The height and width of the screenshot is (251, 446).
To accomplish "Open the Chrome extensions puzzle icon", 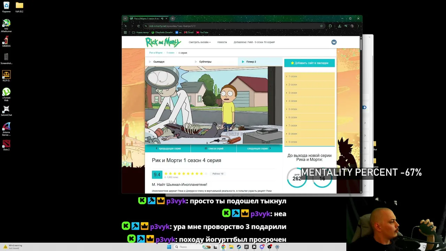I will pyautogui.click(x=330, y=26).
